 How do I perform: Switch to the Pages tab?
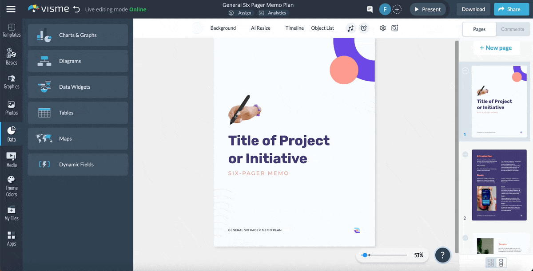(x=479, y=29)
